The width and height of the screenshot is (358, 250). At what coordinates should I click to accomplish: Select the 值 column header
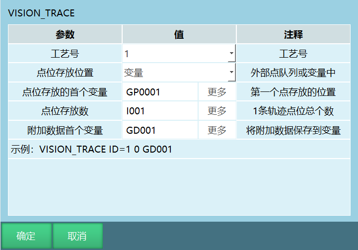(179, 35)
